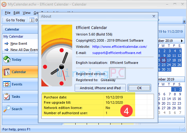This screenshot has width=187, height=133.
Task: Click the New All Day Event arrow icon
Action: 6,49
